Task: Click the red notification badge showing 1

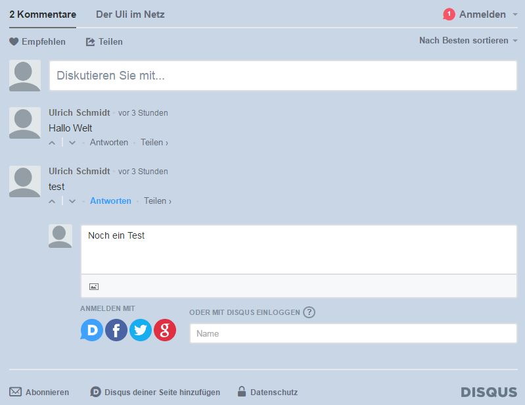Action: click(449, 14)
